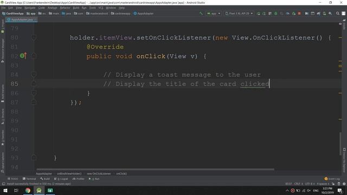Open the Code menu

click(x=41, y=8)
